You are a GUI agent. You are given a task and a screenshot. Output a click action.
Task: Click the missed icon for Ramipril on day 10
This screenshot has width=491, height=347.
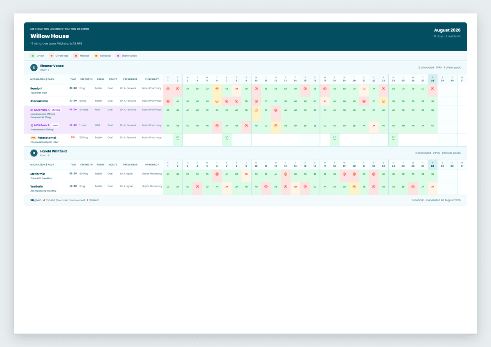click(256, 88)
